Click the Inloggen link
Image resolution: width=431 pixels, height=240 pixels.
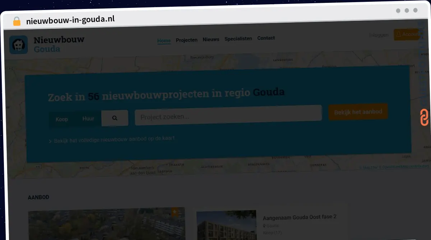379,35
